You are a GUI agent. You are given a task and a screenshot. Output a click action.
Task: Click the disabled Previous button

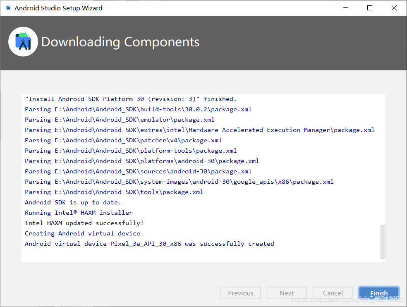pyautogui.click(x=241, y=293)
